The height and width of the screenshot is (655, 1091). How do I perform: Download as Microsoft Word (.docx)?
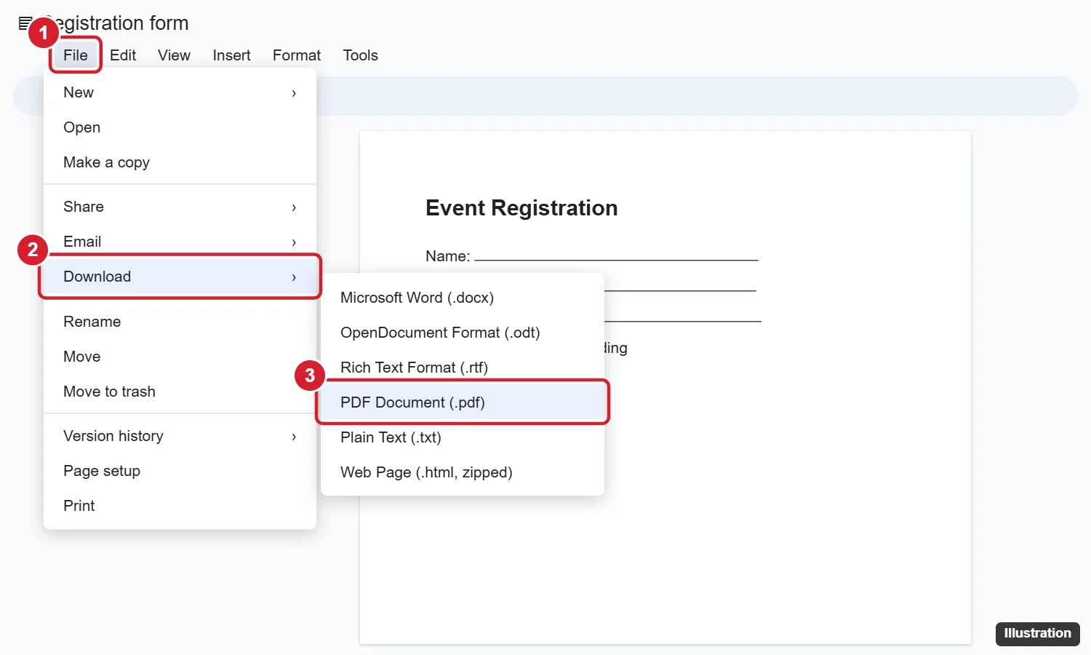point(463,298)
